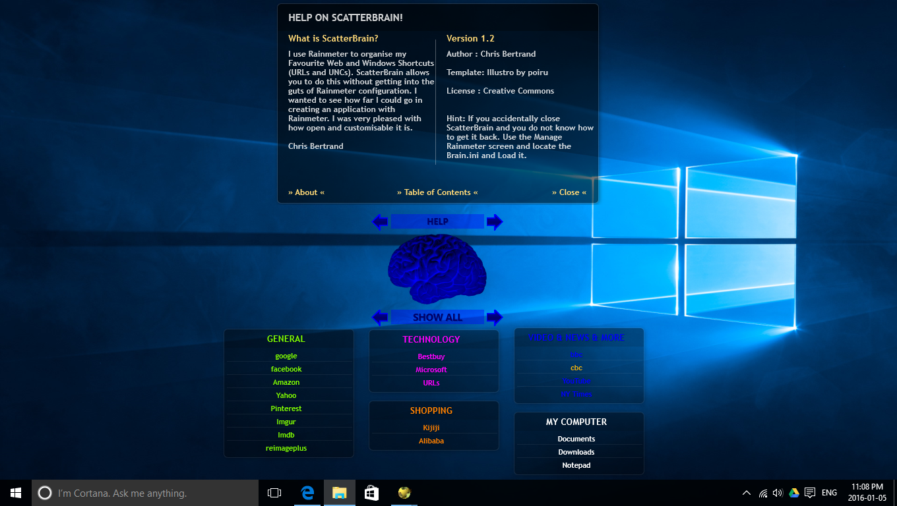Click the Cortana search box

(145, 492)
